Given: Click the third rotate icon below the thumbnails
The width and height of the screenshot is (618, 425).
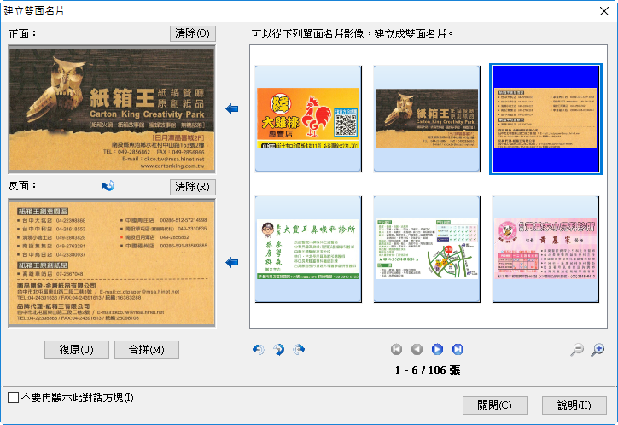Looking at the screenshot, I should (298, 349).
